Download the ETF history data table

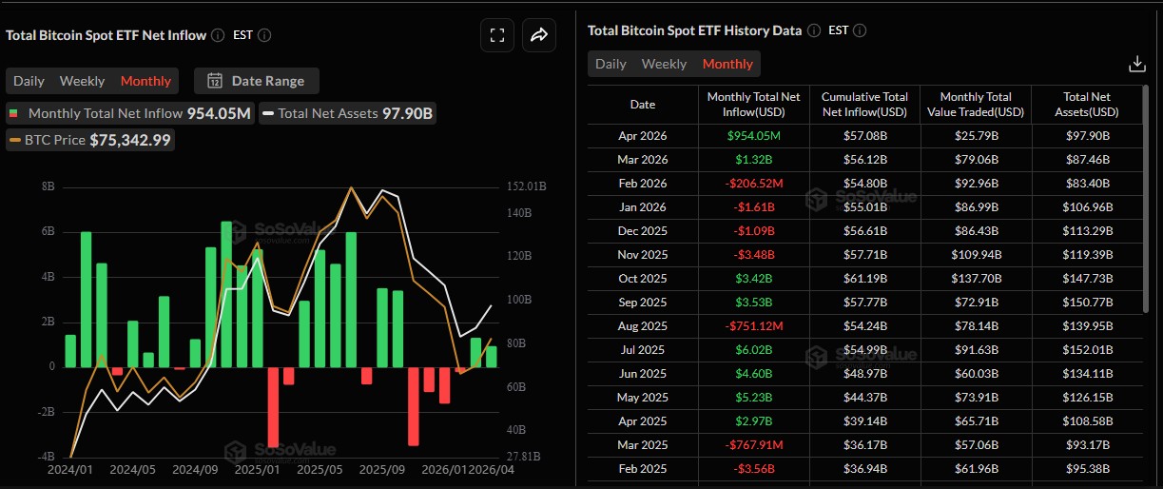coord(1135,64)
